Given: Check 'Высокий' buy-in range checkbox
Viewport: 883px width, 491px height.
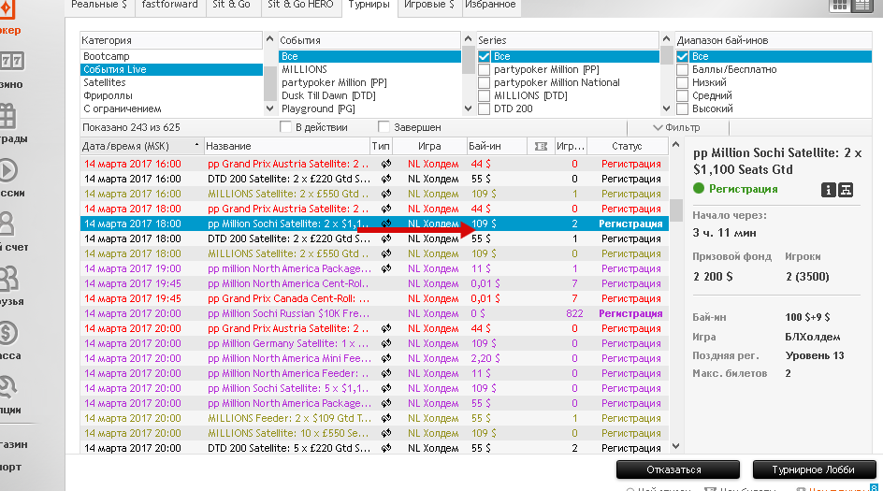Looking at the screenshot, I should 683,109.
